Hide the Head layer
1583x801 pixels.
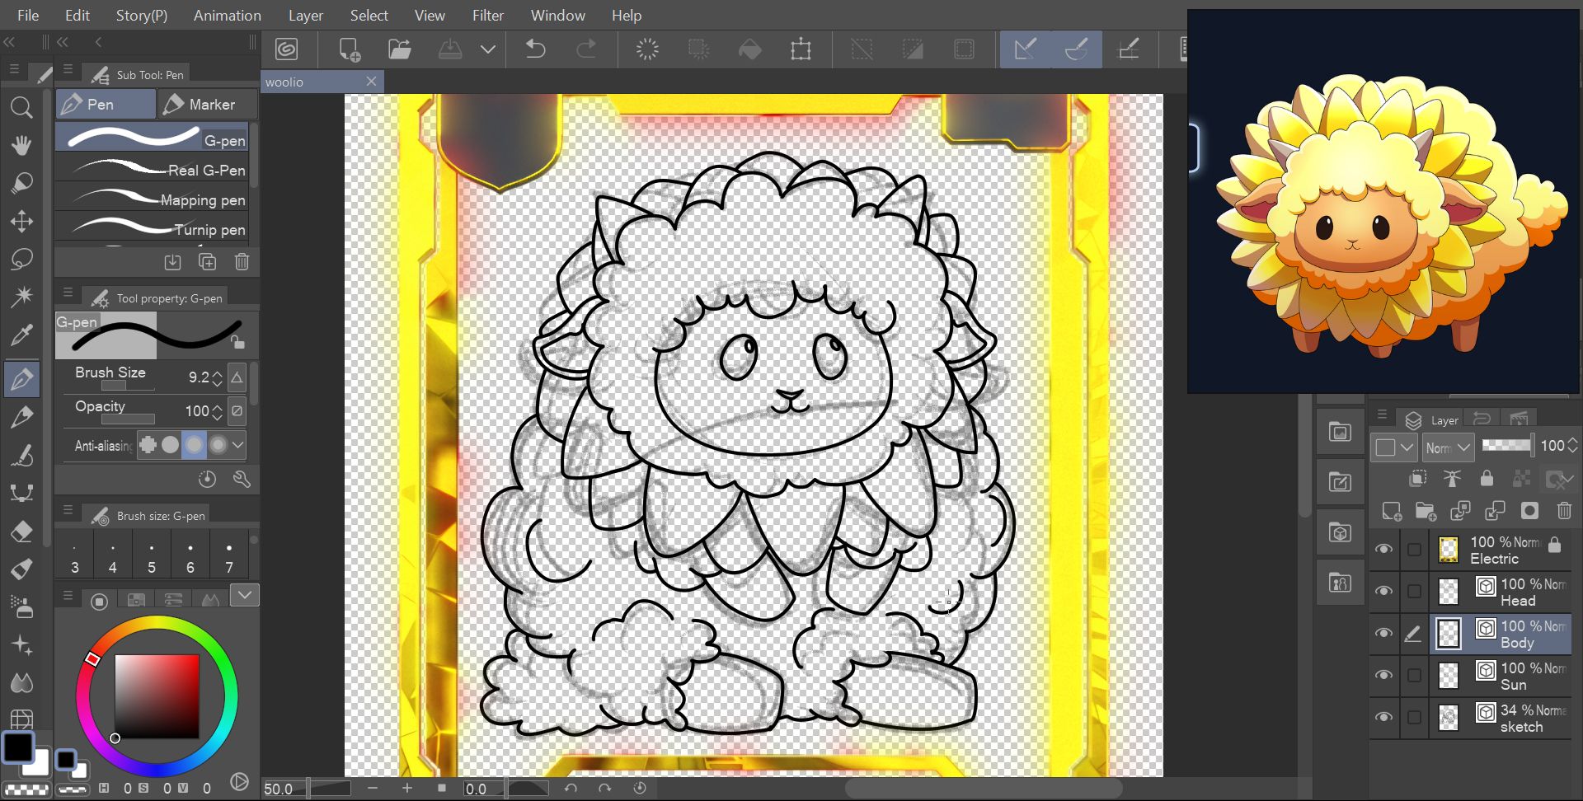click(1383, 591)
